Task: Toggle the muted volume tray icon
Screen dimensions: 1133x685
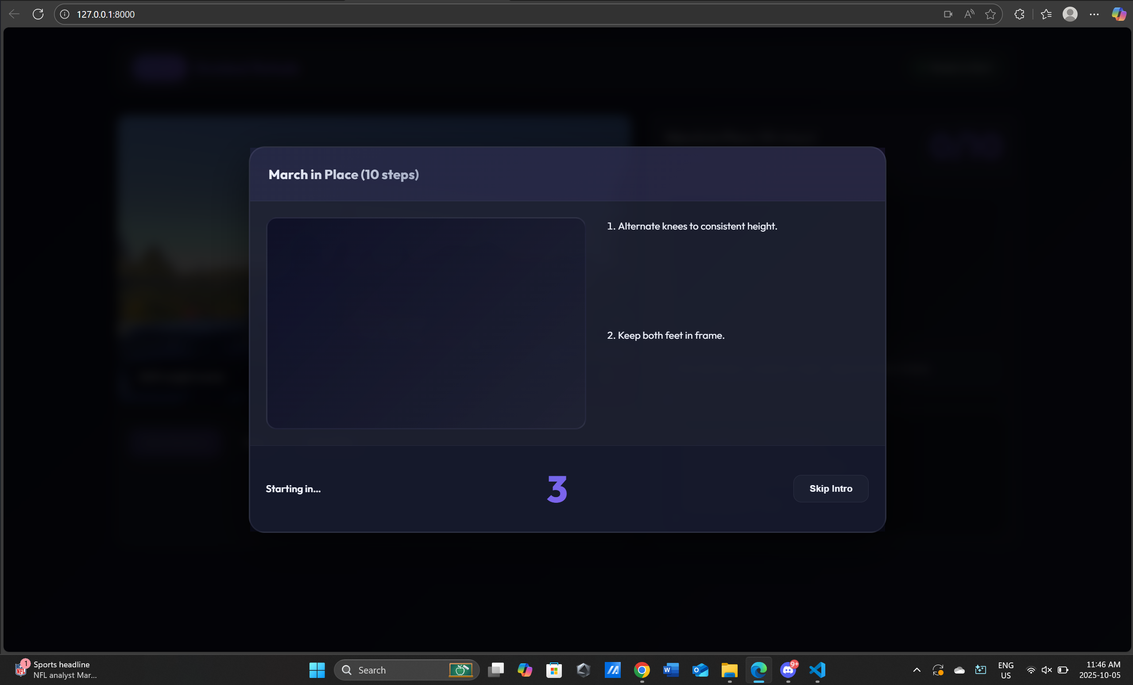Action: tap(1047, 670)
